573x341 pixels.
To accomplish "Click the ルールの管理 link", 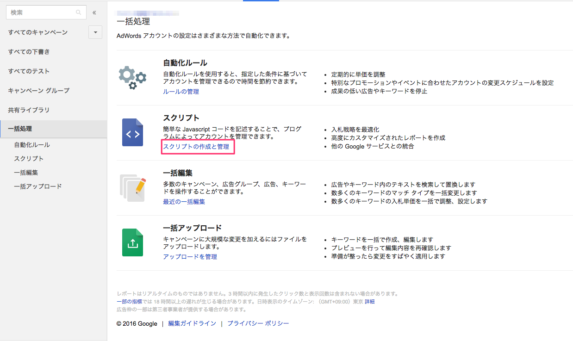I will coord(181,92).
